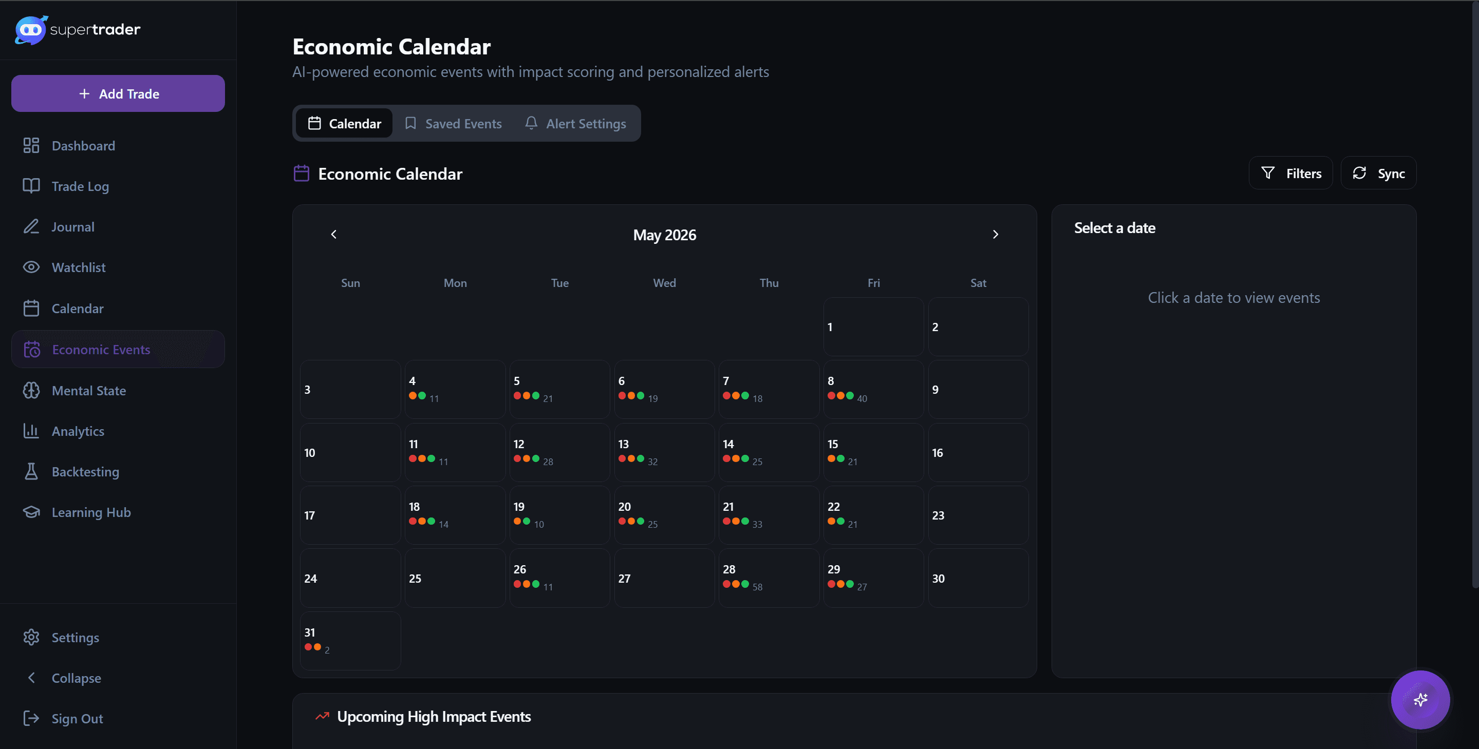
Task: Select May 7 with 18 events
Action: 769,389
